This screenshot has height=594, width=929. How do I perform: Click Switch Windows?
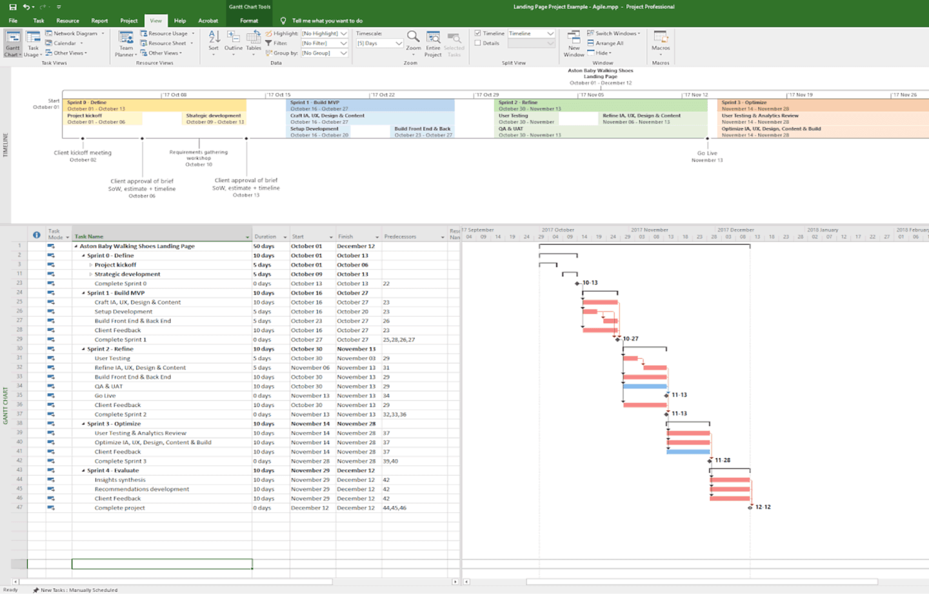[614, 34]
